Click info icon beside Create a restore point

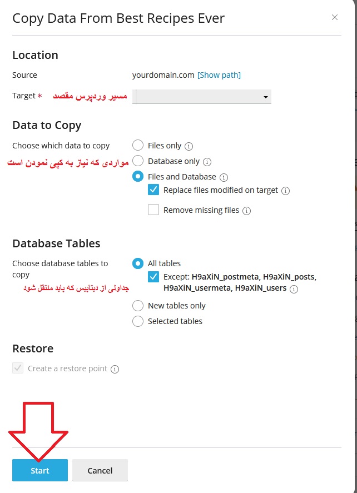click(x=115, y=368)
